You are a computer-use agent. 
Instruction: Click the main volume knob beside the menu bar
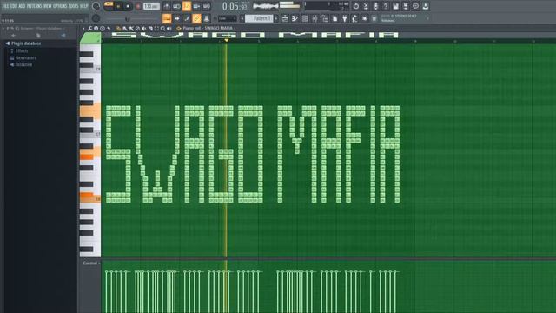(x=96, y=6)
